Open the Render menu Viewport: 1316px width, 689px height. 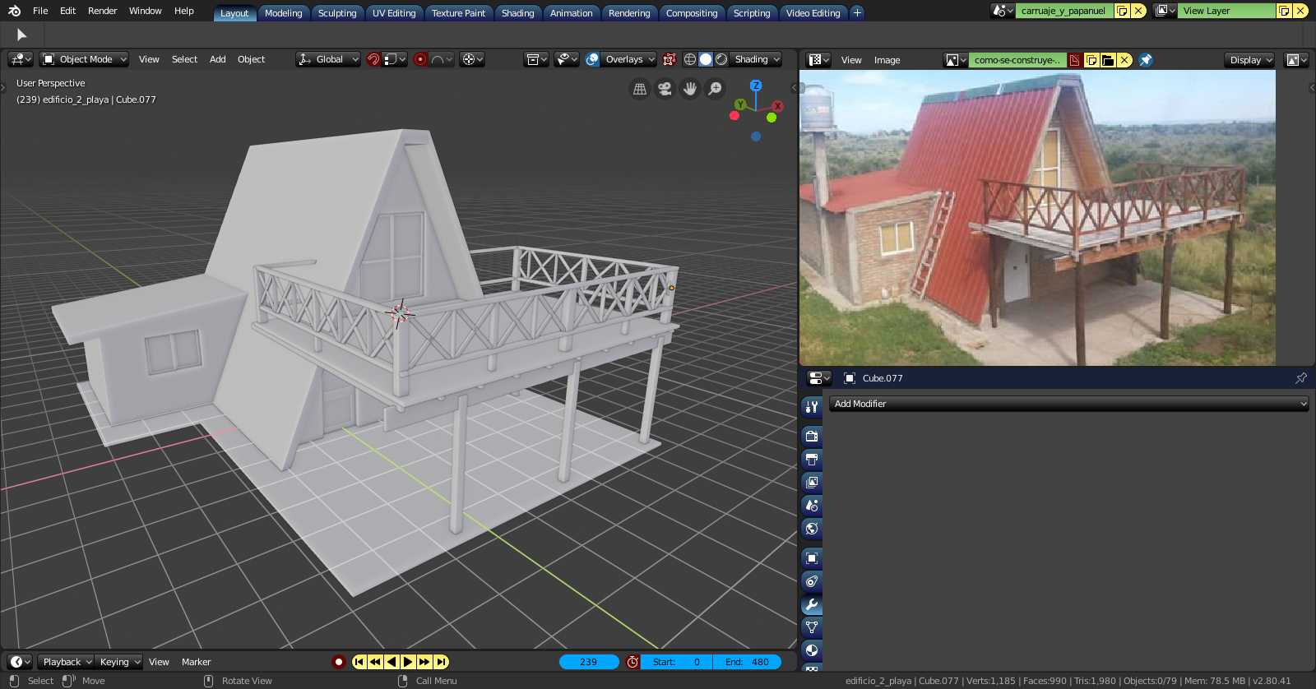103,11
